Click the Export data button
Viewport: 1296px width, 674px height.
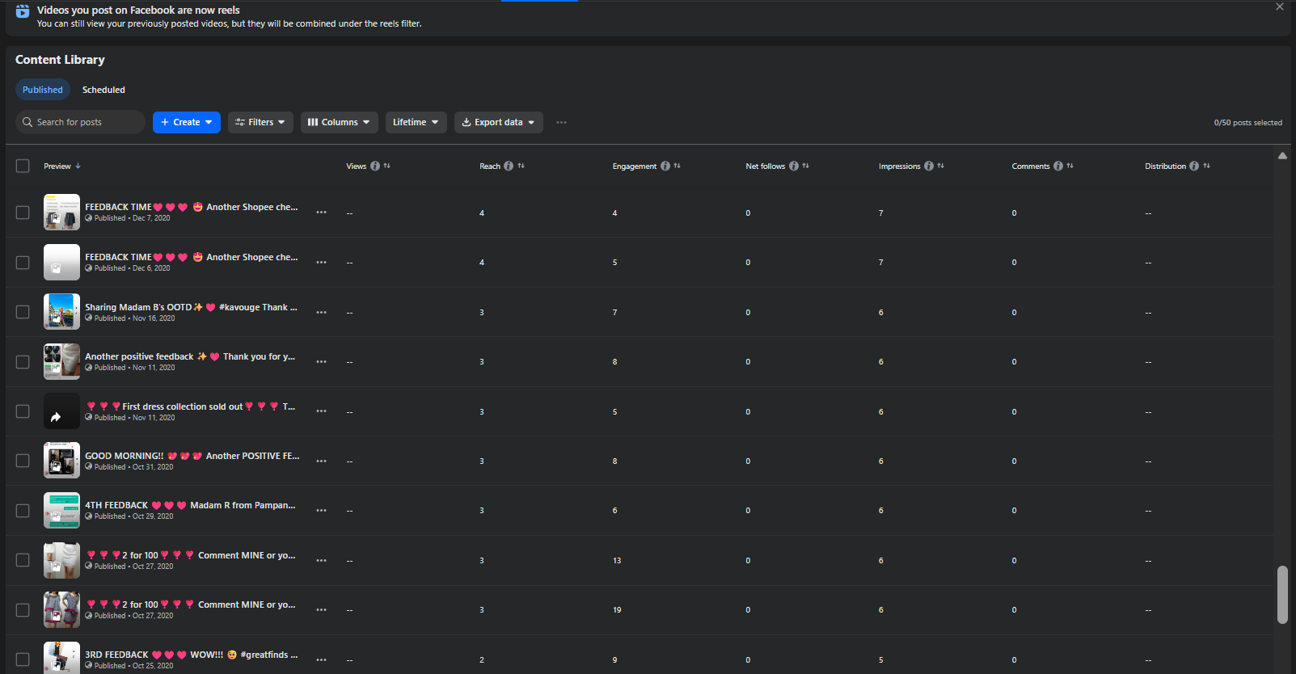(x=498, y=123)
